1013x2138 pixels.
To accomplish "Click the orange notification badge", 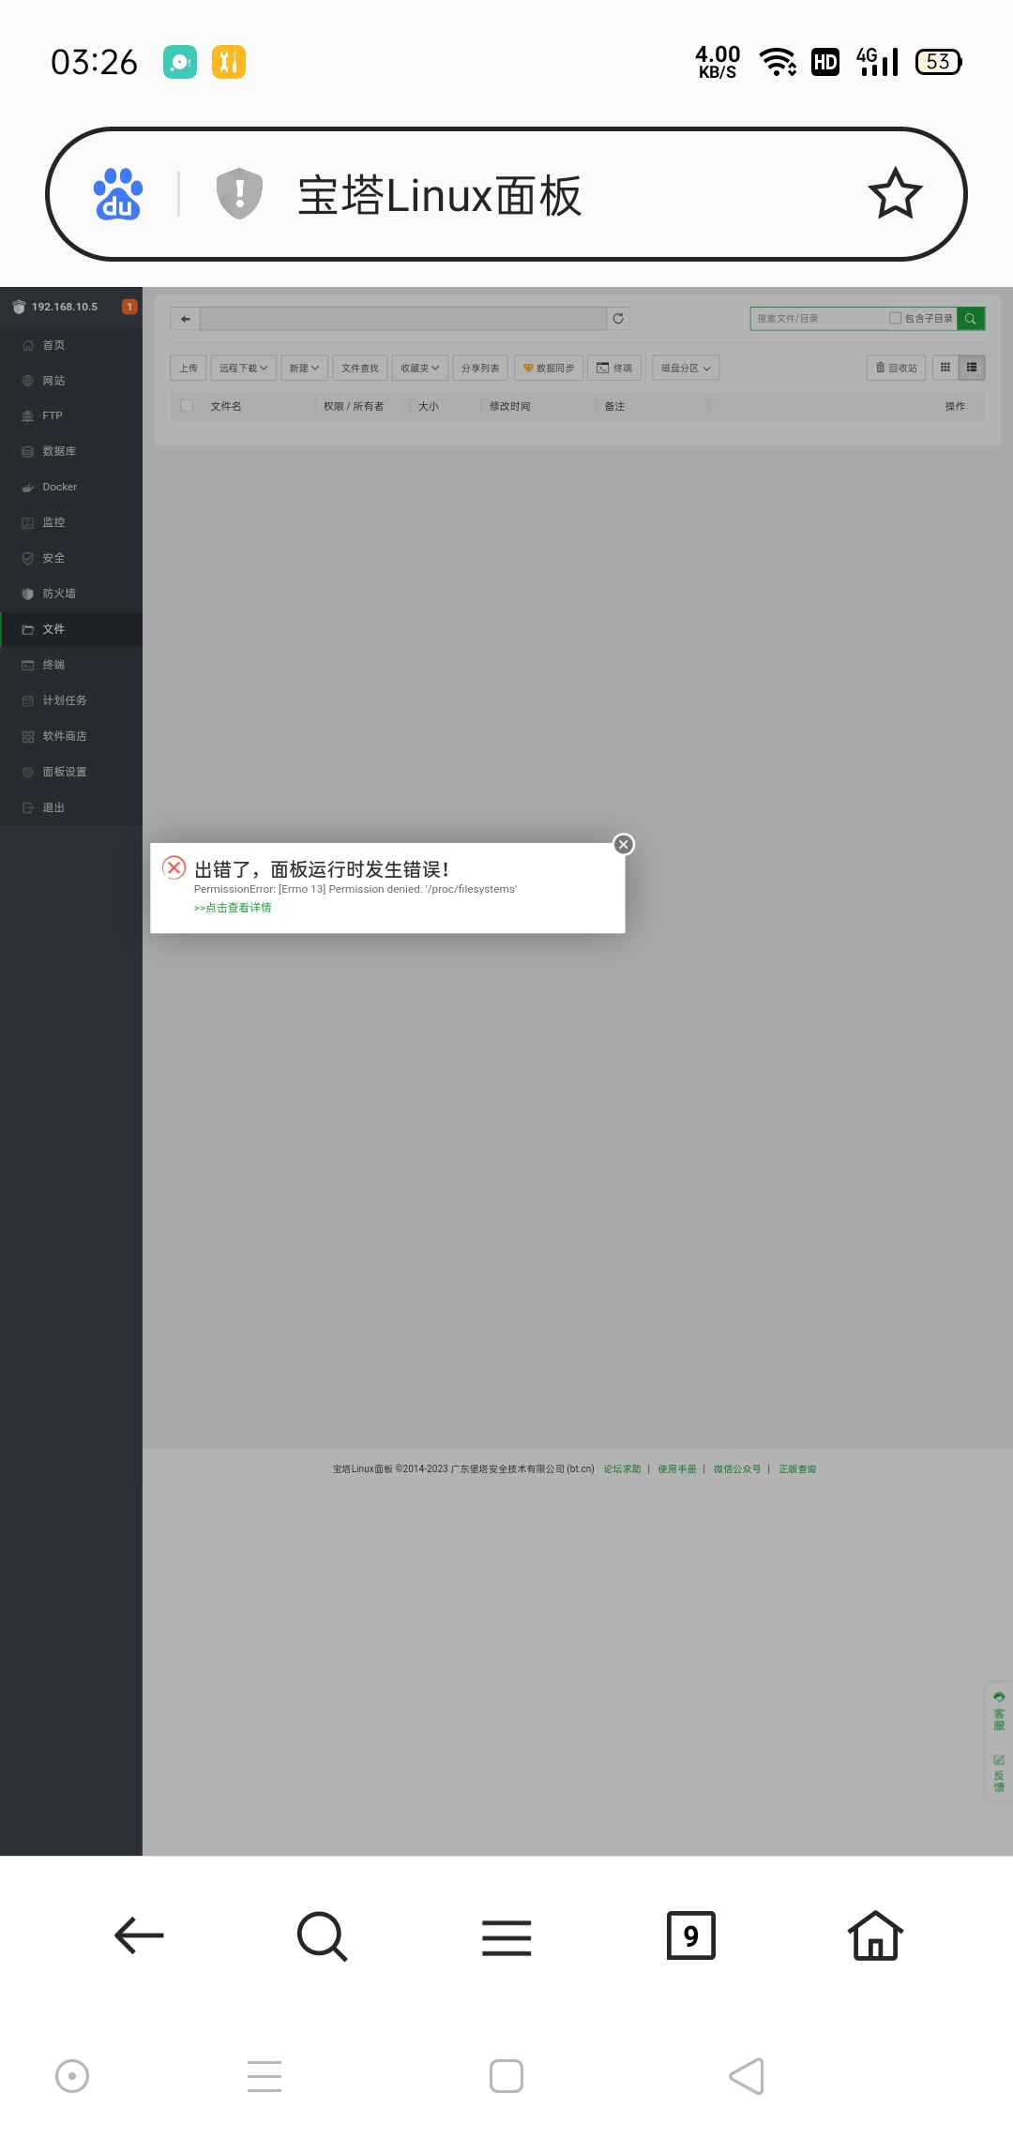I will (x=129, y=307).
